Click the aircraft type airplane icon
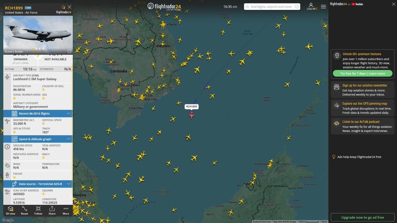 pos(8,77)
